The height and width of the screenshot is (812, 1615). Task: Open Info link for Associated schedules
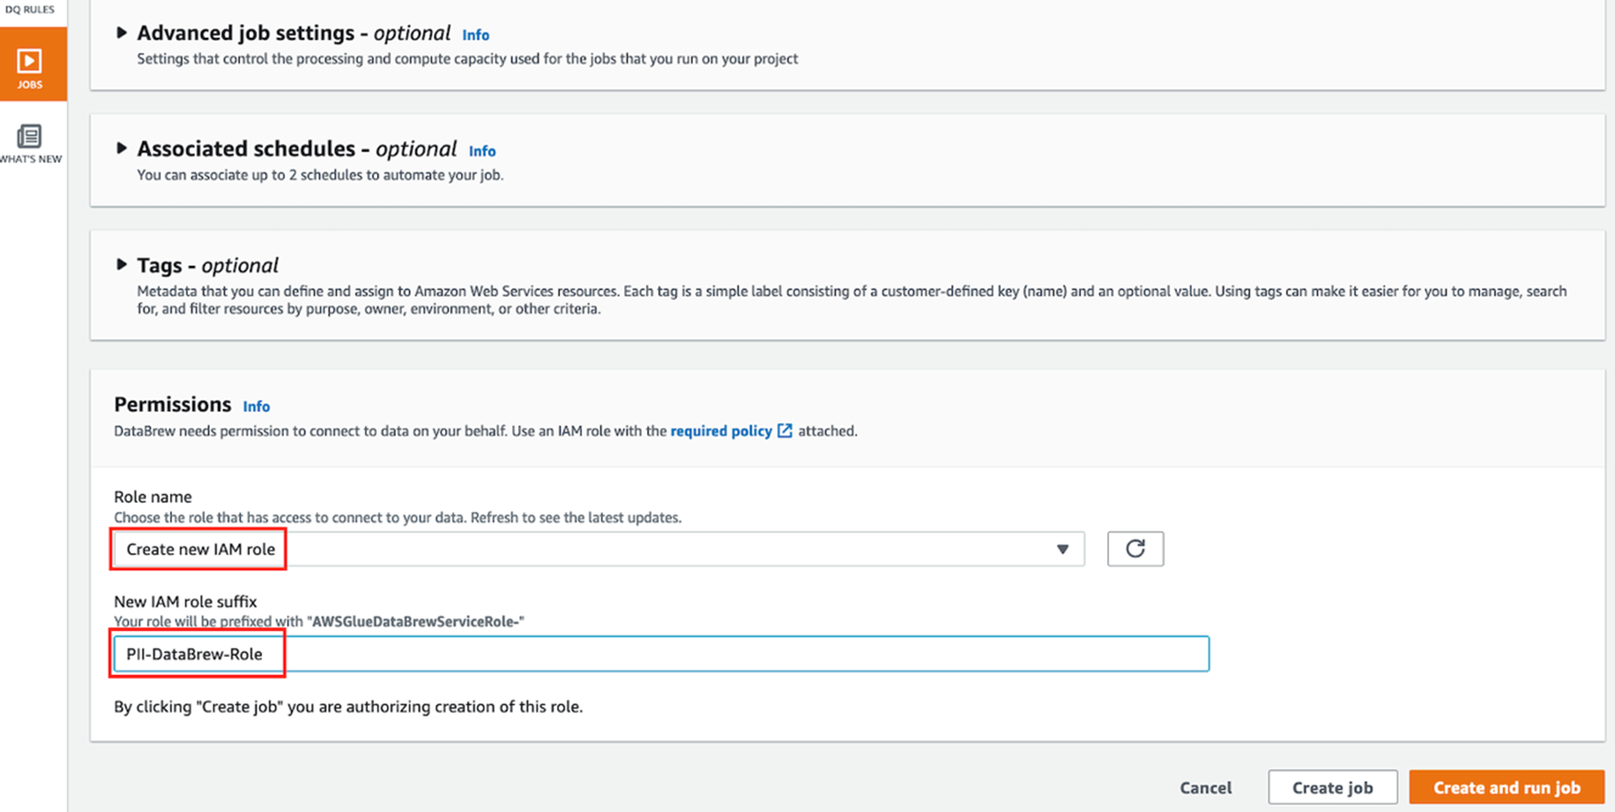[x=481, y=151]
